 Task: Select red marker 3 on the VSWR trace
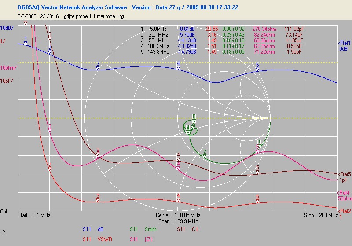point(98,198)
